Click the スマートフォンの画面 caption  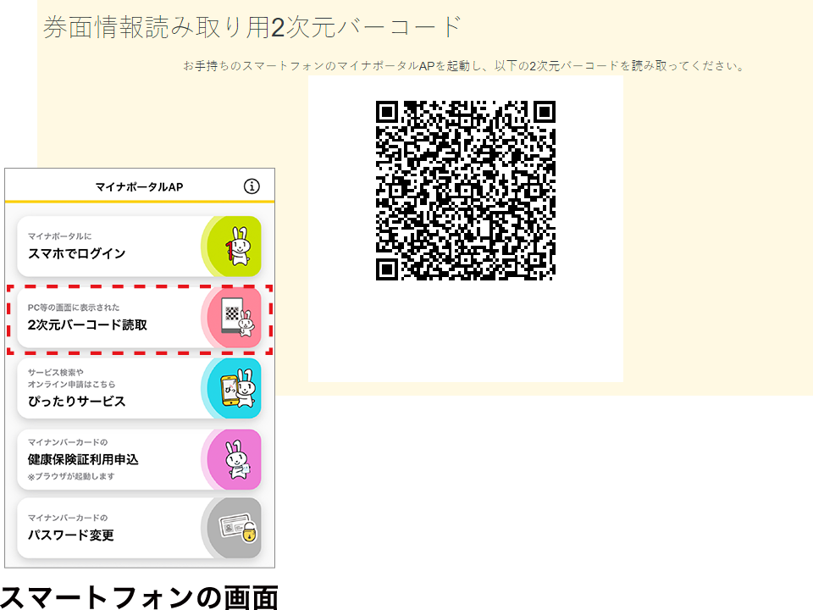click(x=140, y=597)
